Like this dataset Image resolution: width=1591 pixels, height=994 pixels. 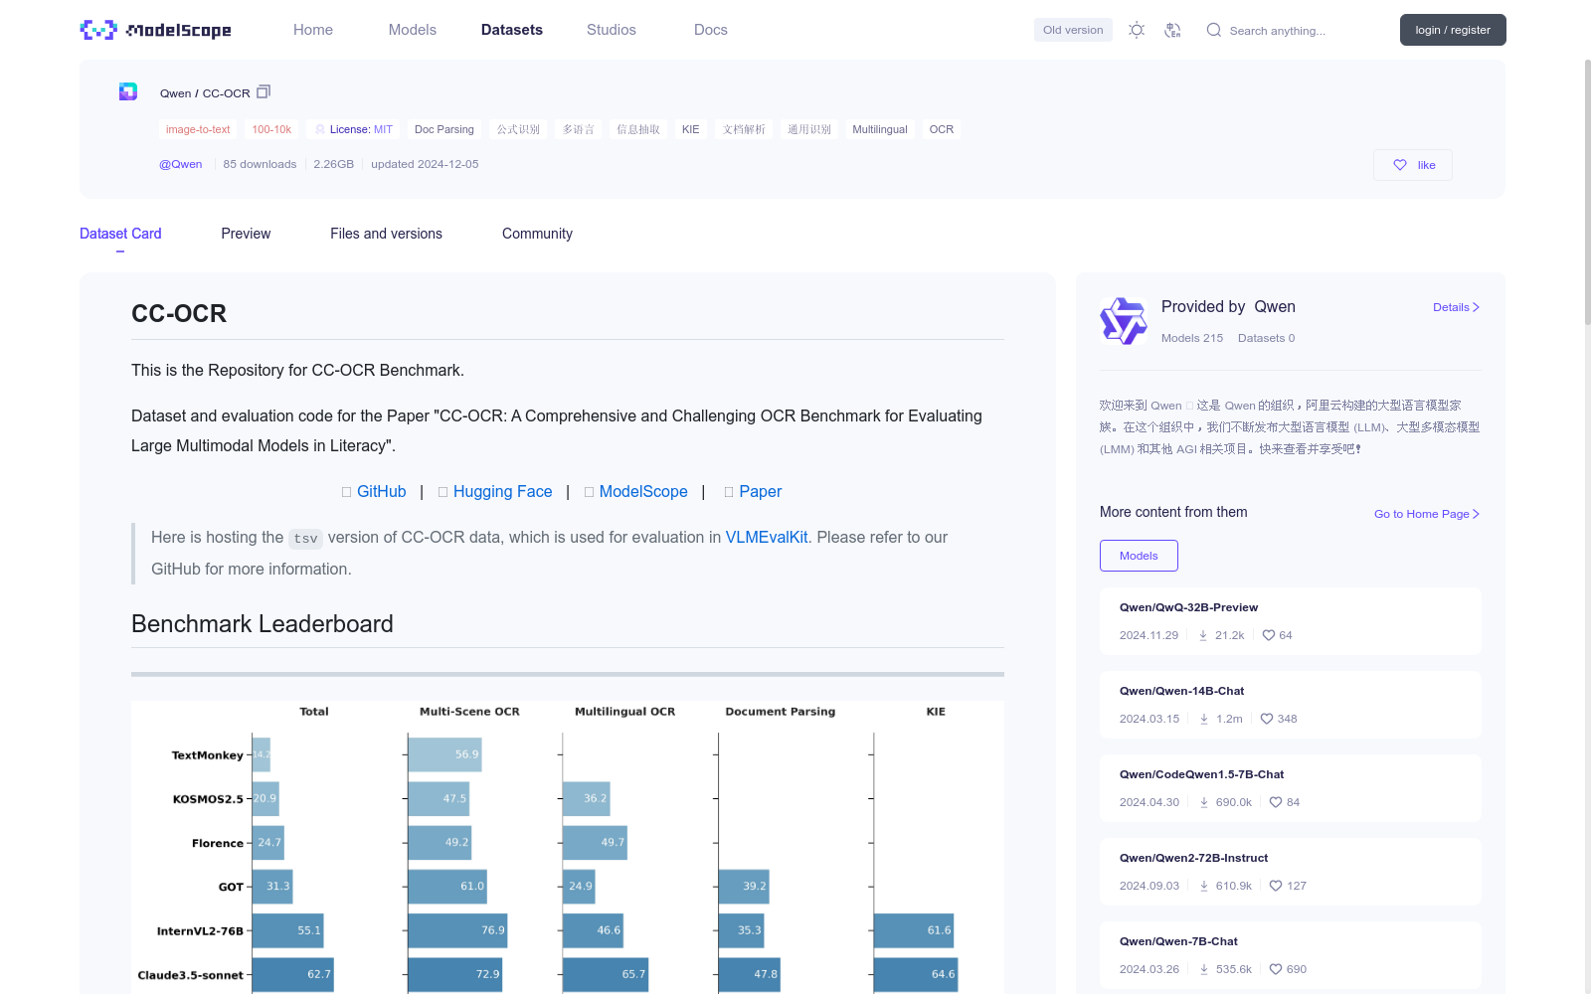pyautogui.click(x=1413, y=165)
